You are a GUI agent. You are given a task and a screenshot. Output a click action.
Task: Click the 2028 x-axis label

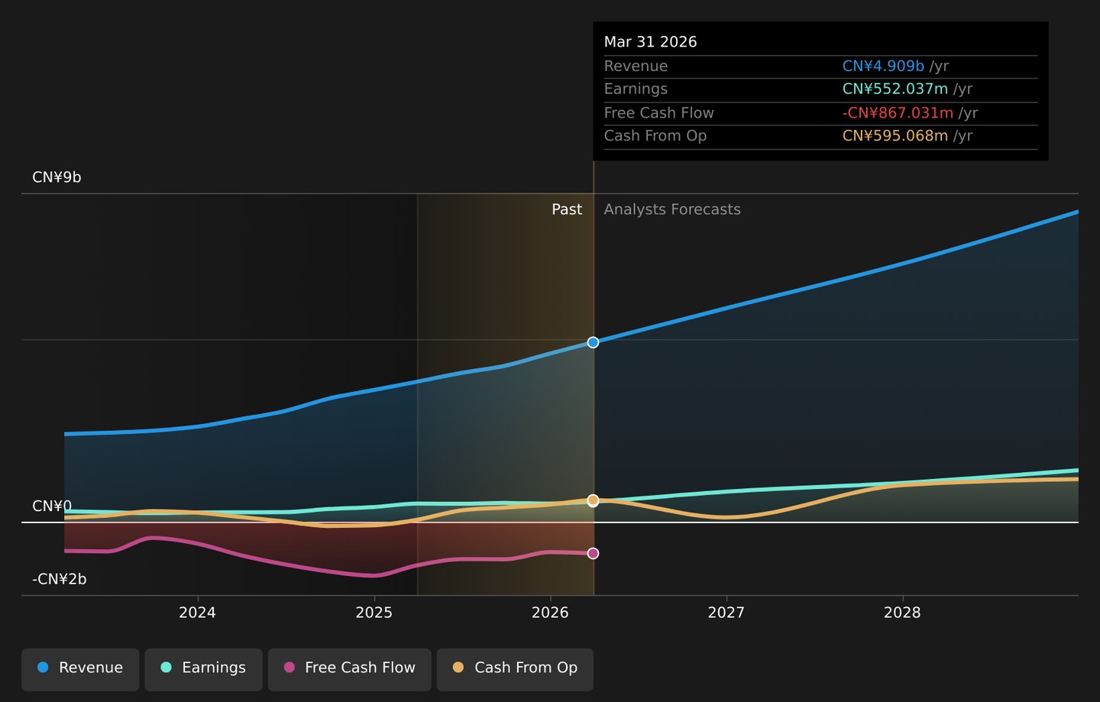[x=902, y=613]
